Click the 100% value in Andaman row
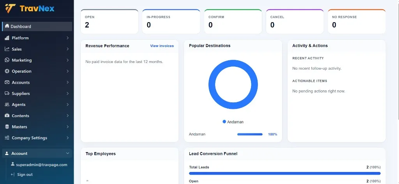The width and height of the screenshot is (399, 184). click(272, 134)
